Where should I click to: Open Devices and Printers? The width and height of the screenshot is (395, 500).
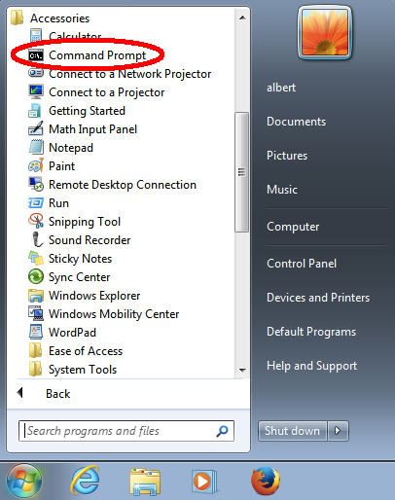(x=318, y=298)
